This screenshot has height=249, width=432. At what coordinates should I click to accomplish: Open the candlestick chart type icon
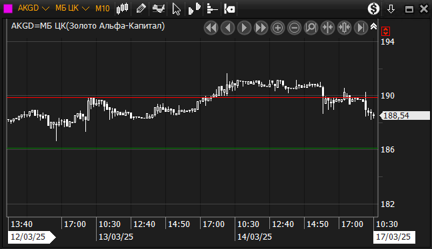pos(122,9)
